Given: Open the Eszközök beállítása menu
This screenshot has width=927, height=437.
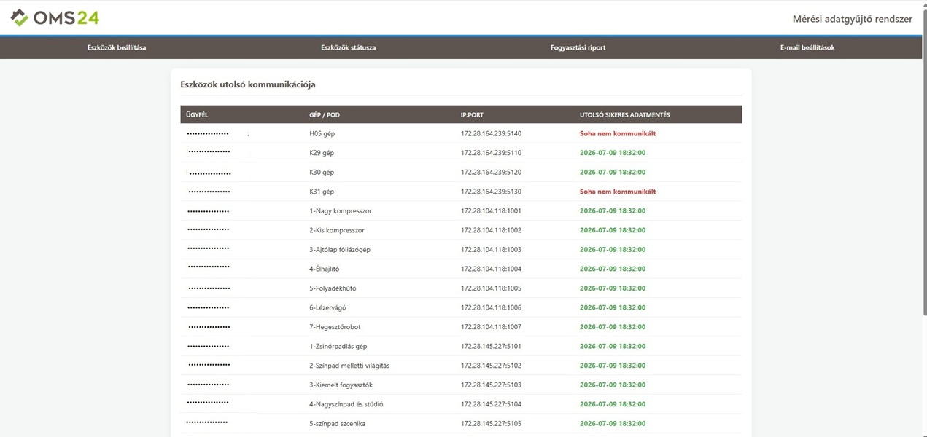Looking at the screenshot, I should click(117, 47).
